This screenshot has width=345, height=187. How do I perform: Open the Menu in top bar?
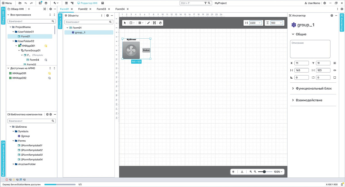(x=7, y=3)
